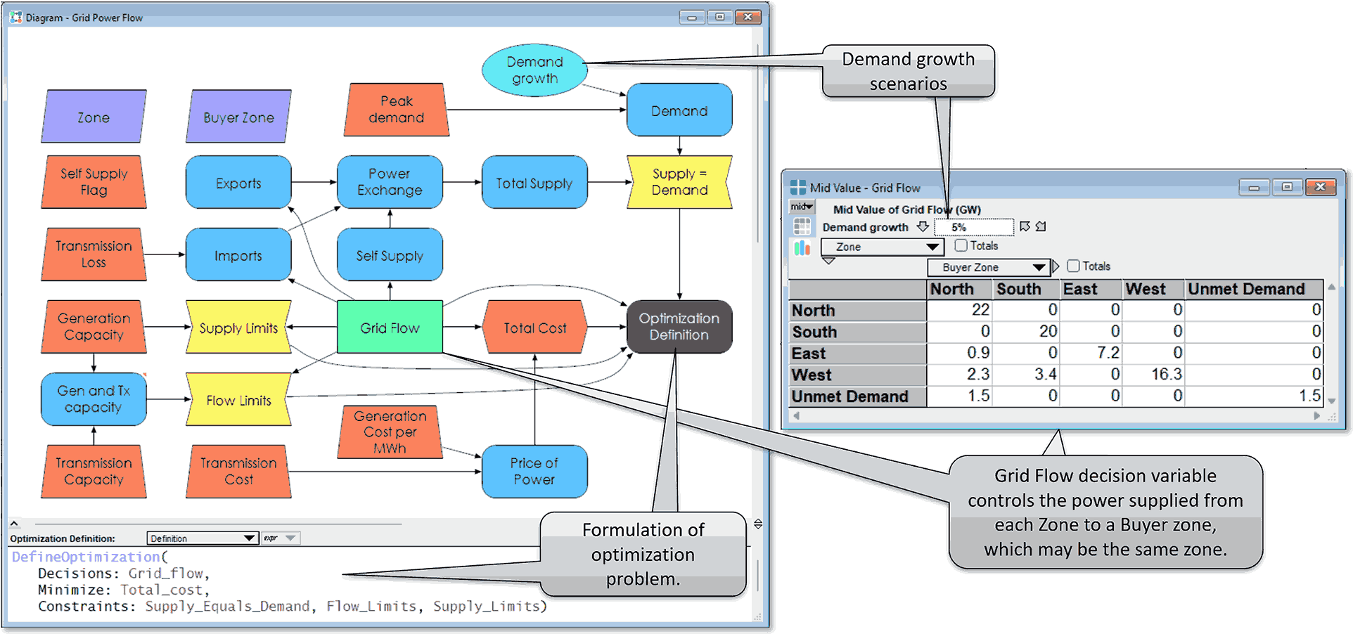This screenshot has height=634, width=1353.
Task: Click the Total_cost identifier in definition
Action: tap(161, 590)
